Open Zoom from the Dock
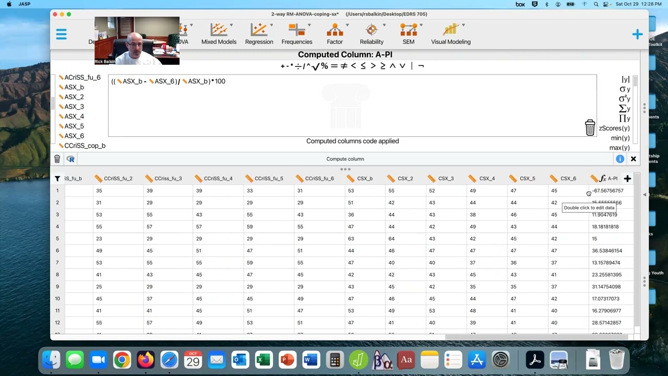 coord(98,360)
